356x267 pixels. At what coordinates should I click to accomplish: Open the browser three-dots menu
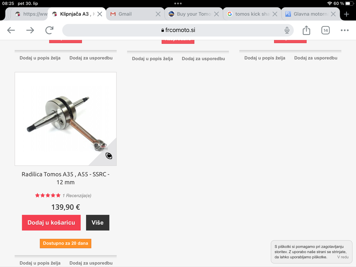pos(344,30)
